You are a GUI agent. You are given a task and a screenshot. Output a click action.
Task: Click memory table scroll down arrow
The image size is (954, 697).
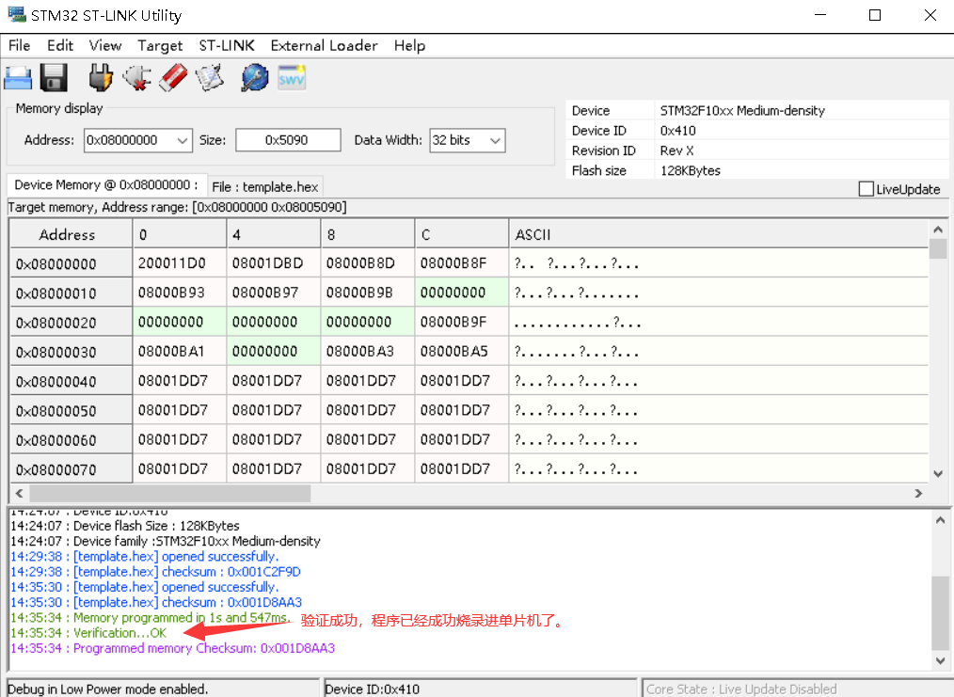pos(938,473)
